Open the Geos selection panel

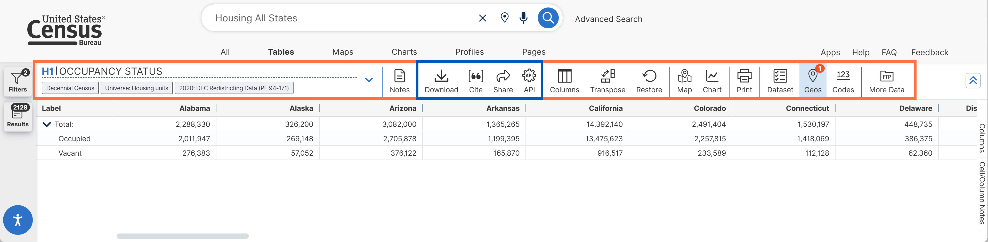point(812,81)
